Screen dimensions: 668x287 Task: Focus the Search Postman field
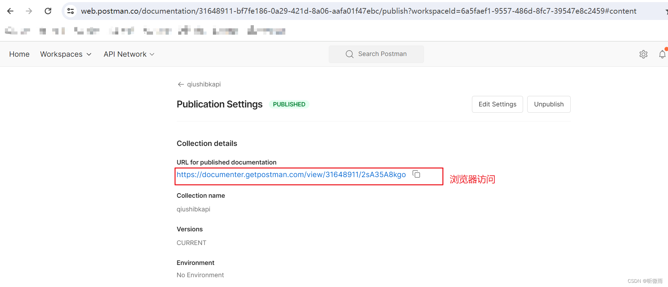click(x=376, y=54)
